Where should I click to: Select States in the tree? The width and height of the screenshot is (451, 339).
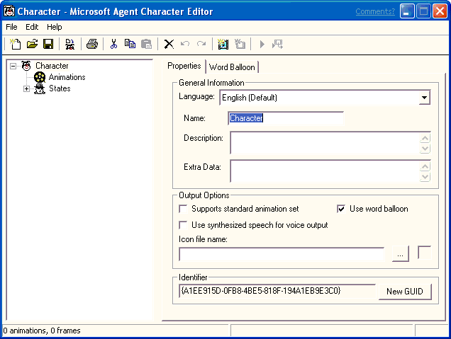click(60, 88)
